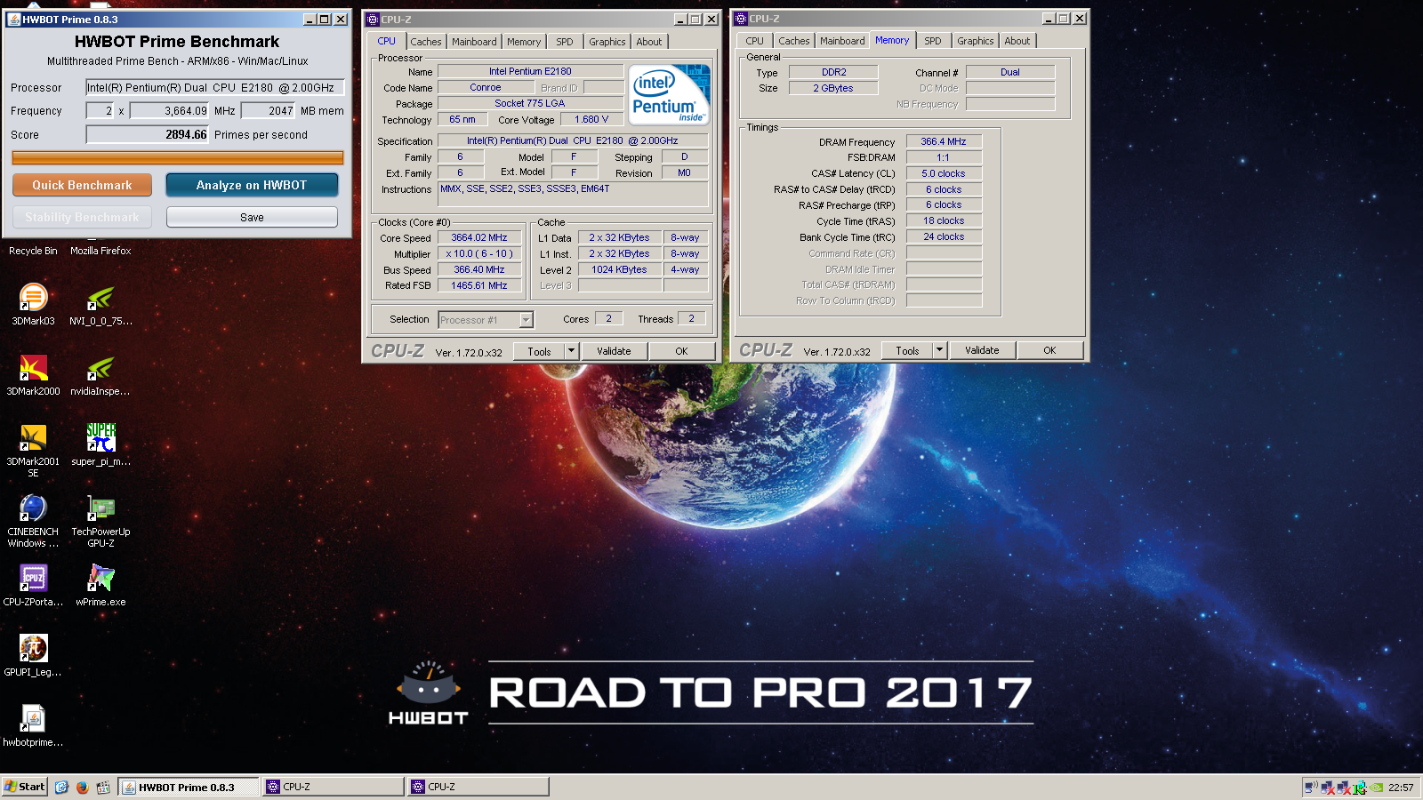Click the CAS# Latency value 5.0 clocks
The height and width of the screenshot is (800, 1423).
pyautogui.click(x=944, y=173)
